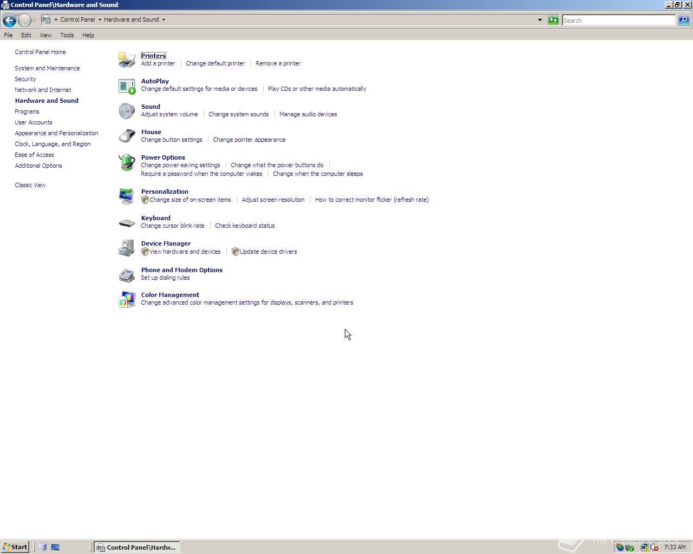Click the Power Options battery icon

[x=127, y=162]
